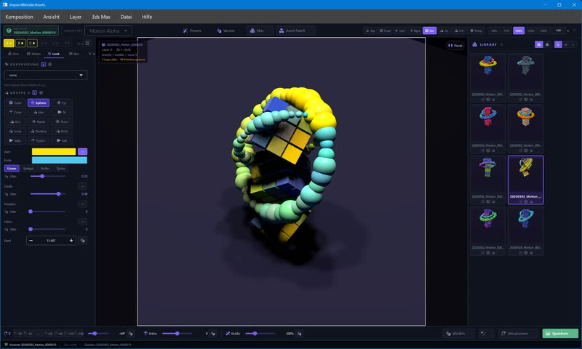
Task: Choose the Cube primitive
Action: (15, 103)
